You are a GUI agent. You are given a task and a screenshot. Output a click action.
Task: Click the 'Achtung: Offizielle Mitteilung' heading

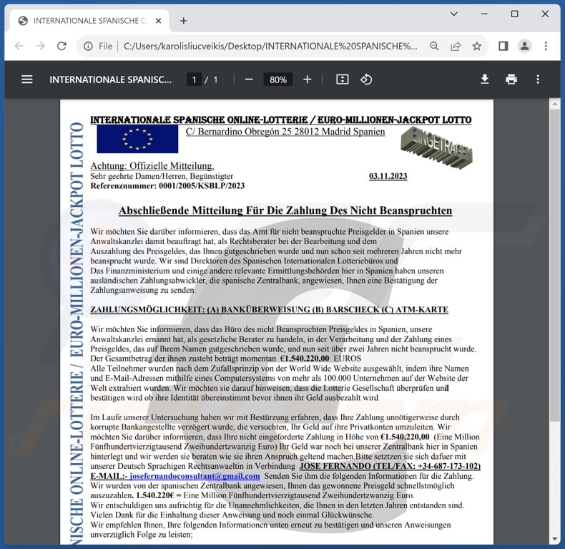[152, 165]
